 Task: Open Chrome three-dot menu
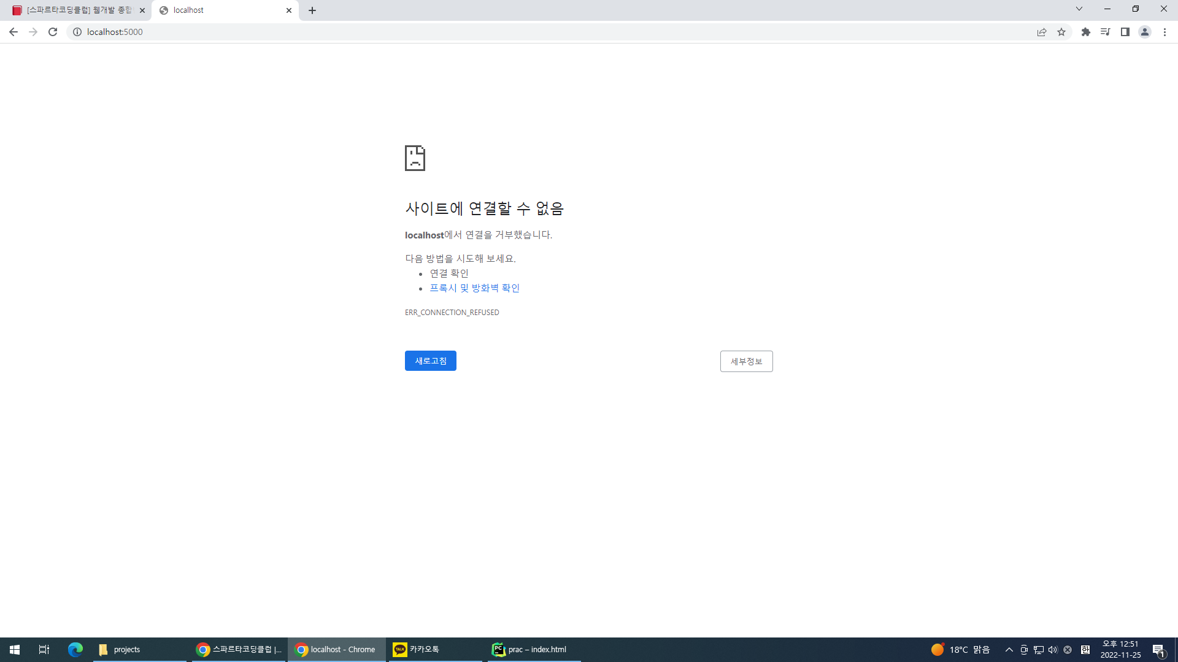(x=1165, y=32)
